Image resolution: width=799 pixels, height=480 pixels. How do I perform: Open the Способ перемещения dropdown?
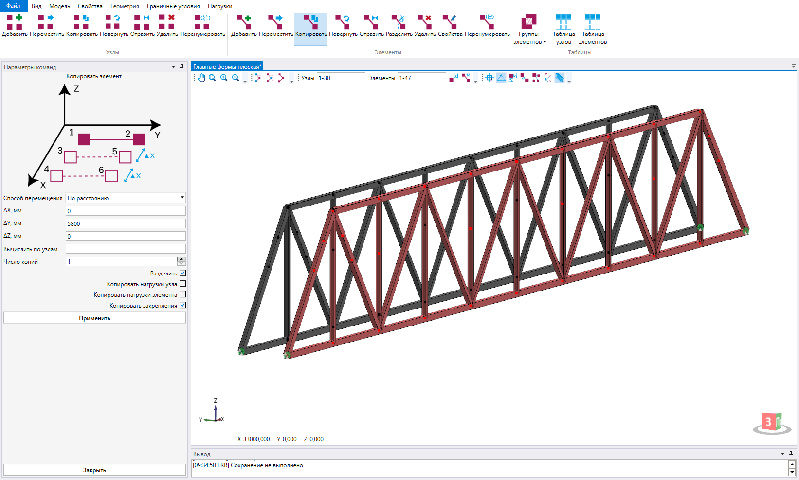click(126, 198)
